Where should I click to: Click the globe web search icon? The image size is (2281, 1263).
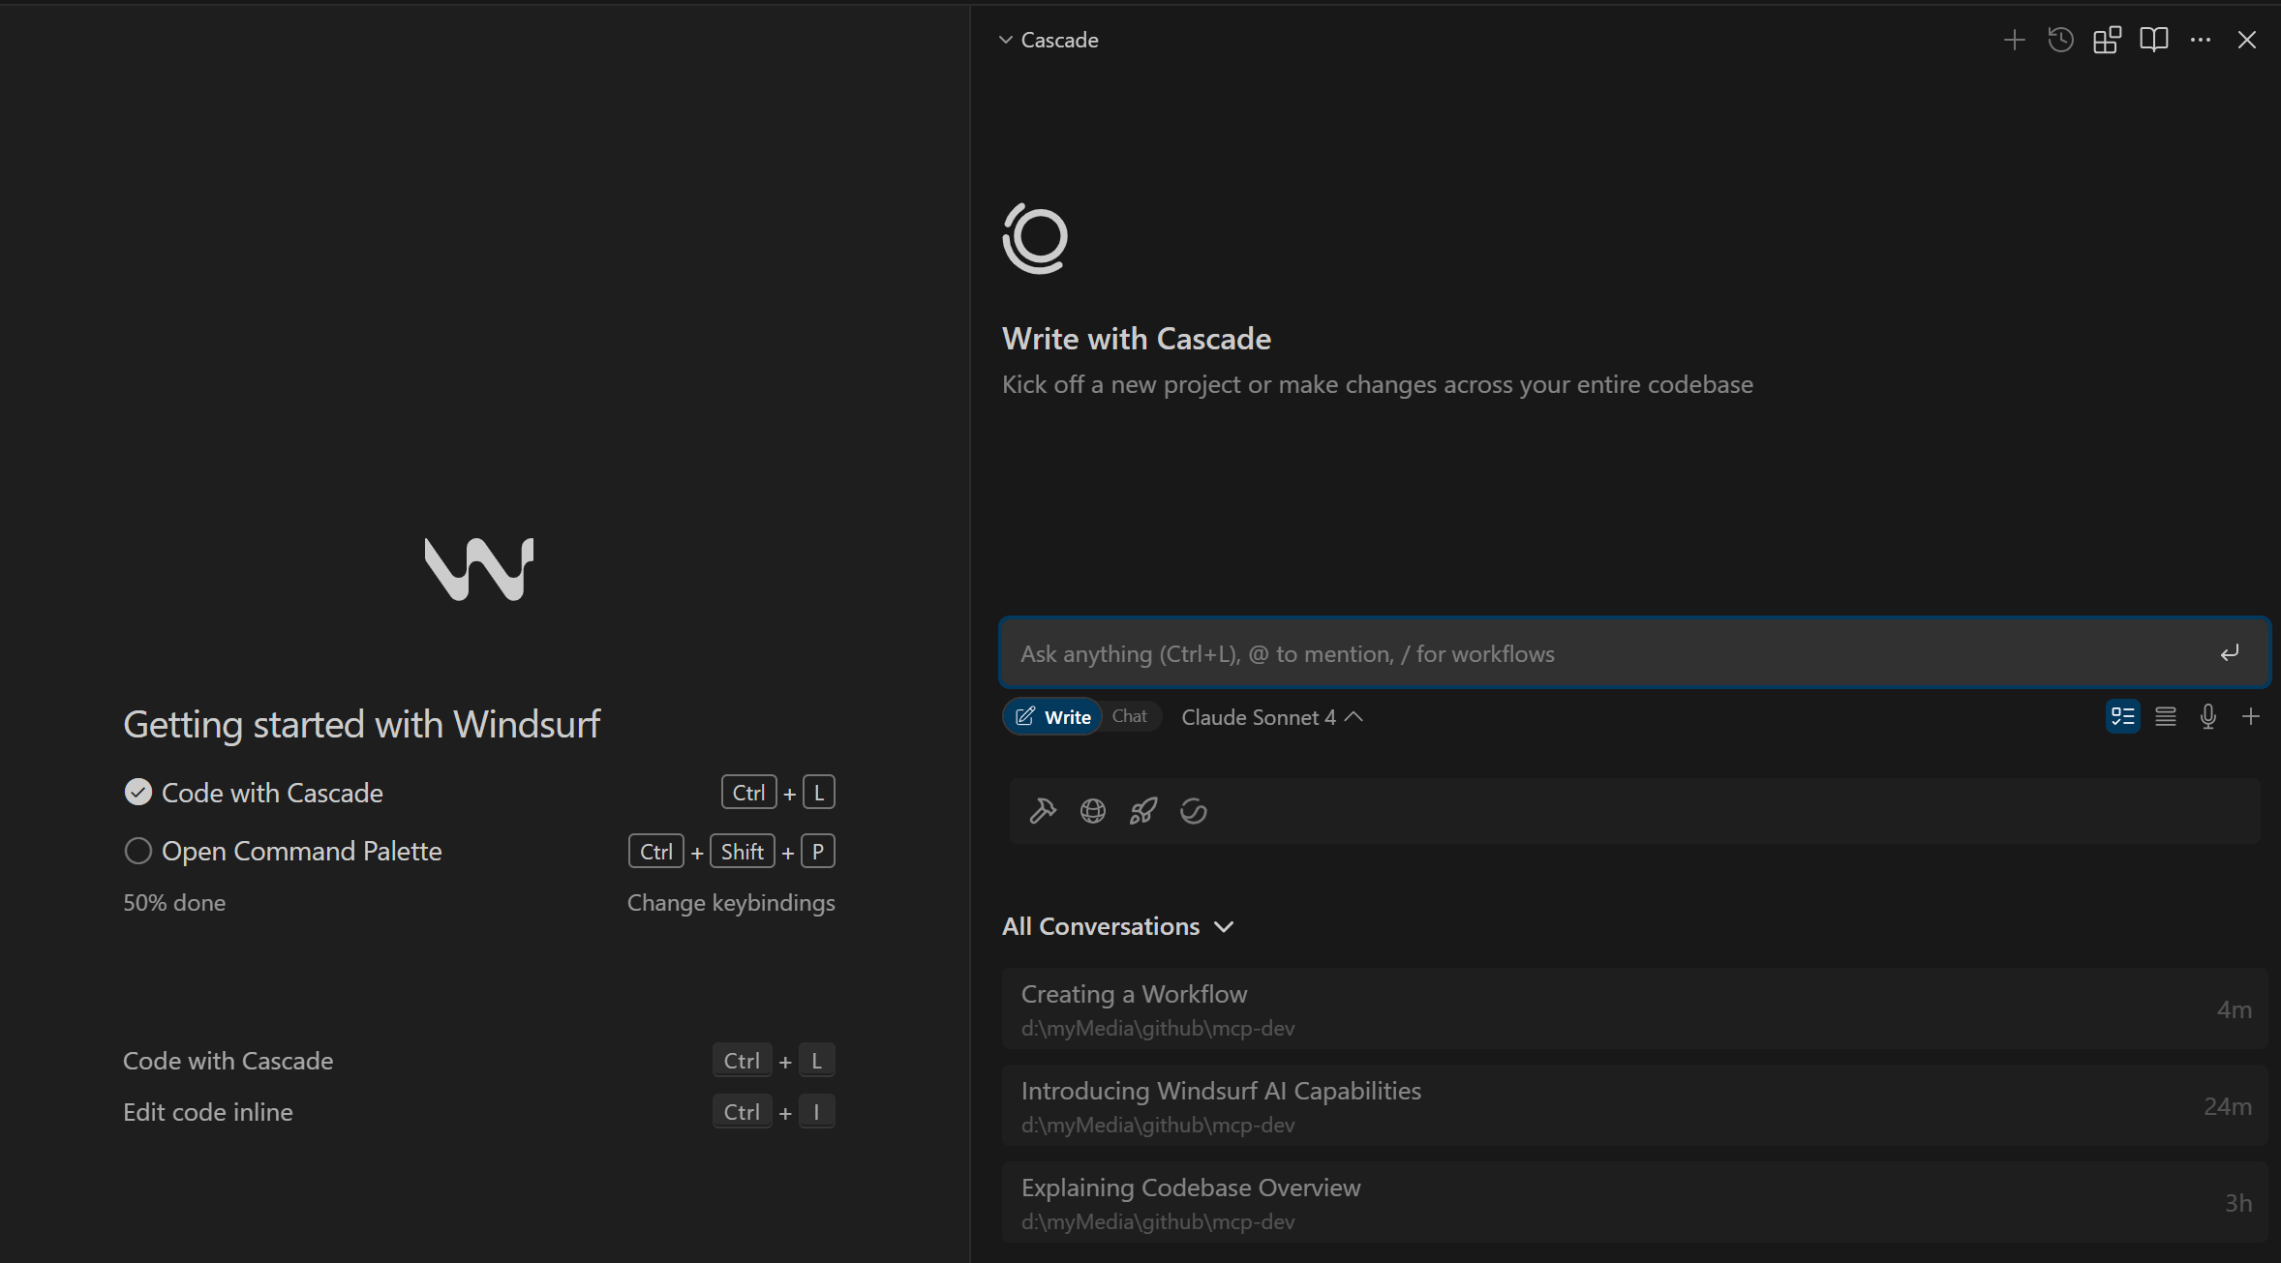pyautogui.click(x=1093, y=811)
